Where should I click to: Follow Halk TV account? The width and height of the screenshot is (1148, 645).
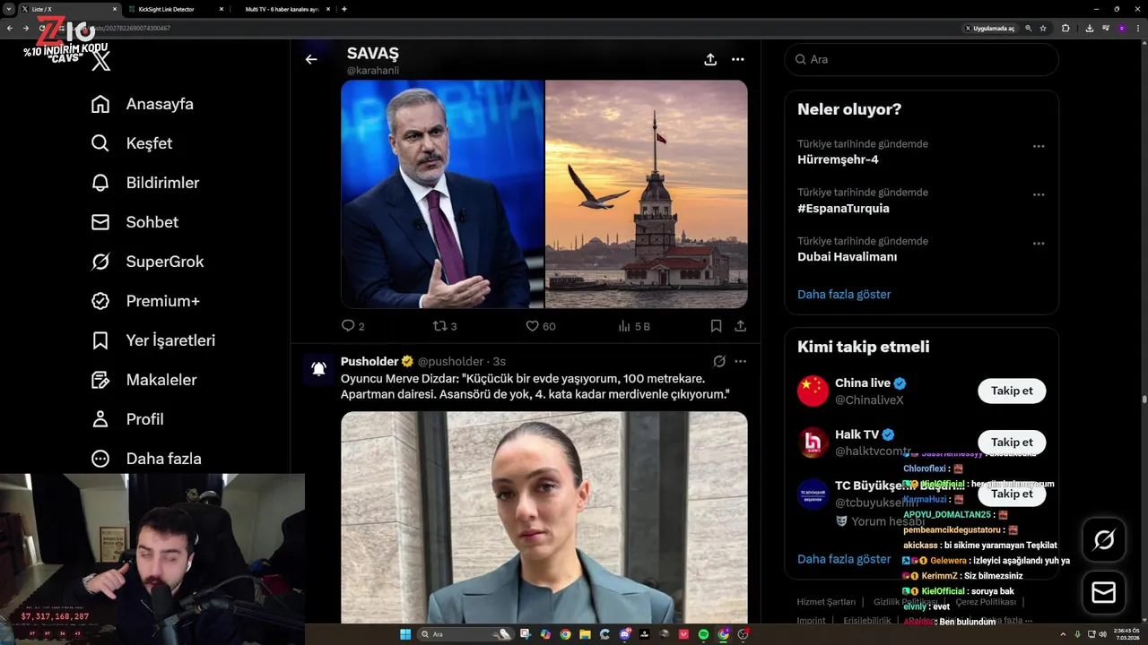tap(1012, 442)
